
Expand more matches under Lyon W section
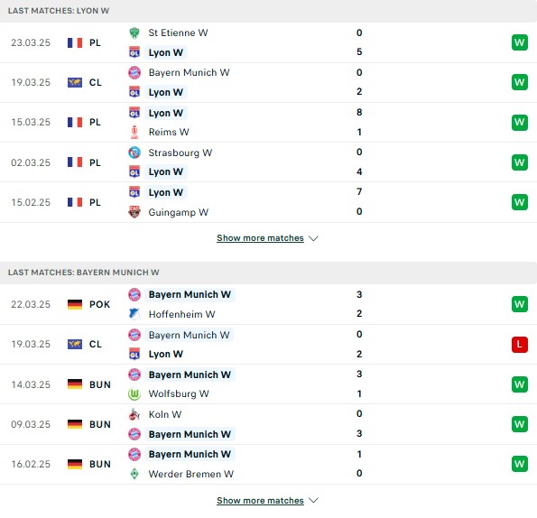260,238
